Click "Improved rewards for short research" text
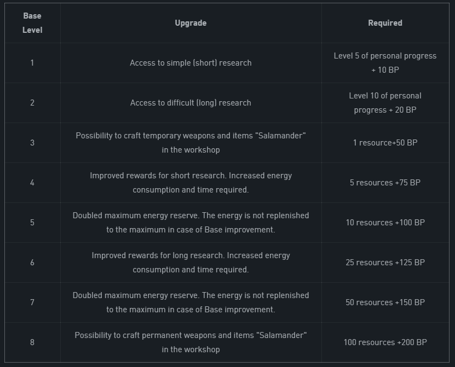Viewport: 455px width, 367px height. tap(191, 176)
